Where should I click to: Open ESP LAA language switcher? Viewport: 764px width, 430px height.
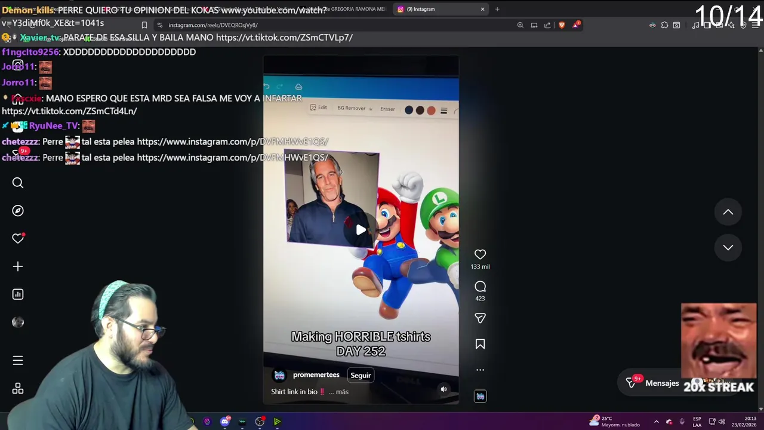pyautogui.click(x=697, y=422)
